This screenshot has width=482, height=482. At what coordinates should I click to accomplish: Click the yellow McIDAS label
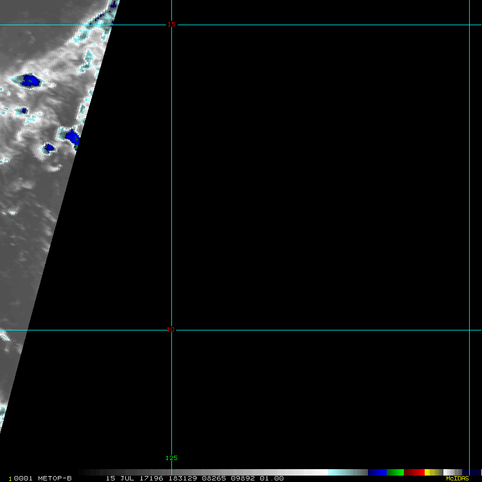pos(457,478)
